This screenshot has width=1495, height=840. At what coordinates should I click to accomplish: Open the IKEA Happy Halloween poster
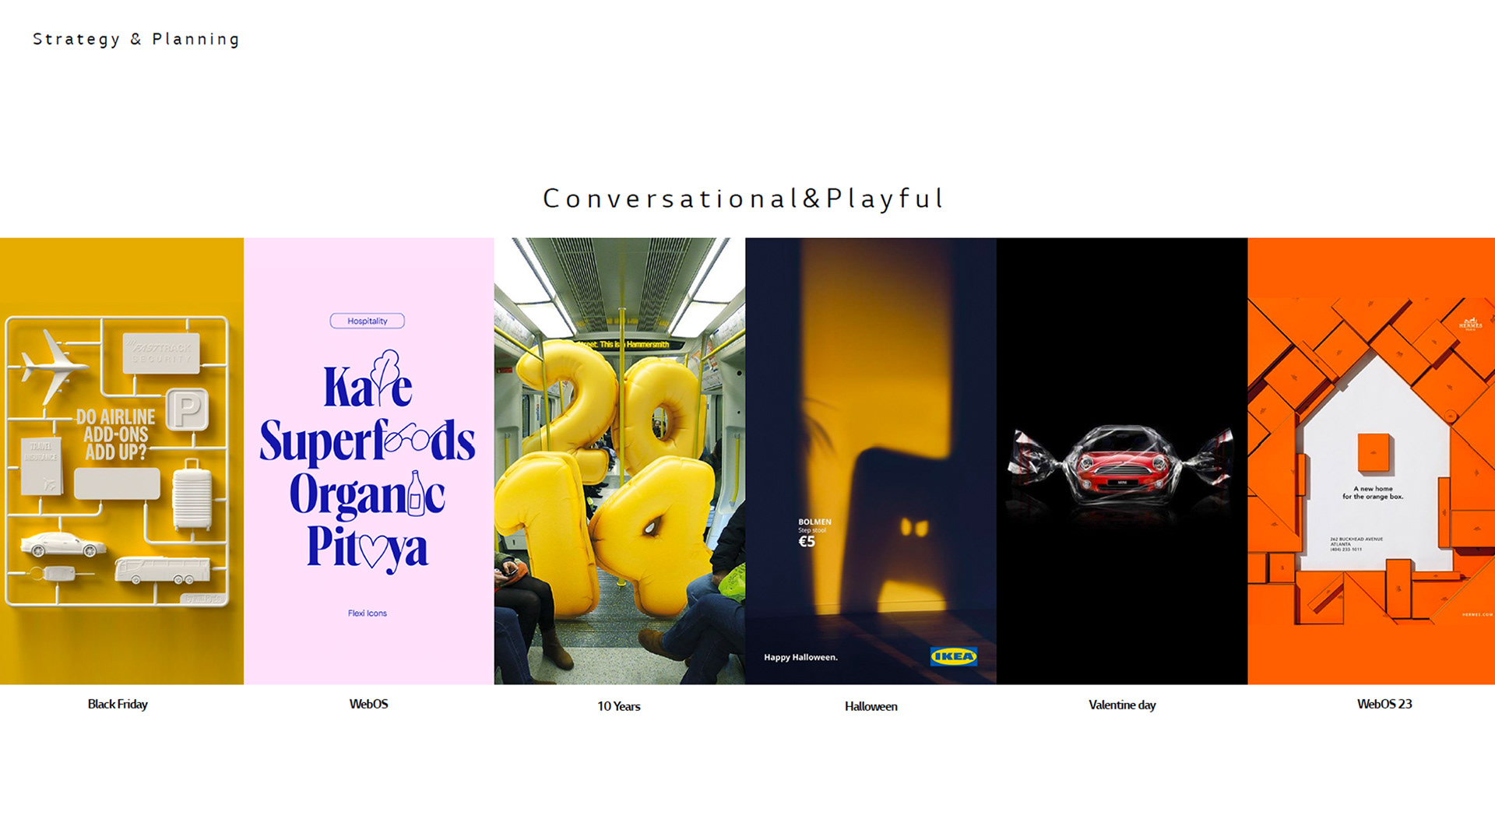(871, 461)
